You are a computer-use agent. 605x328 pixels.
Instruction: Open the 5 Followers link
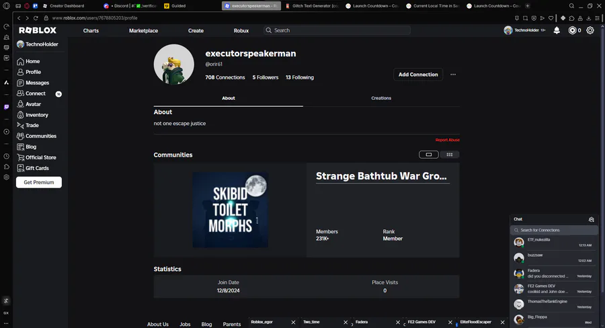point(266,77)
